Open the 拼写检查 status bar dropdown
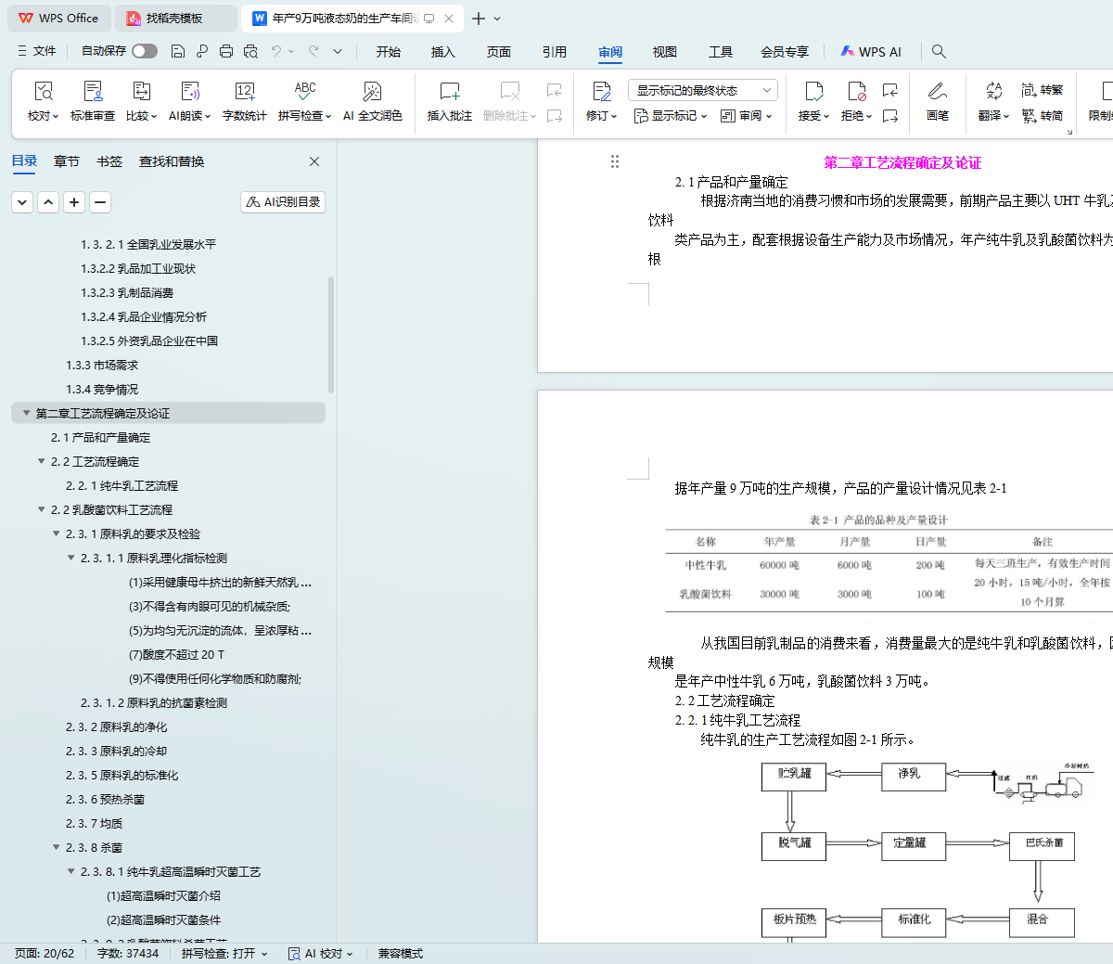The height and width of the screenshot is (964, 1113). (224, 953)
